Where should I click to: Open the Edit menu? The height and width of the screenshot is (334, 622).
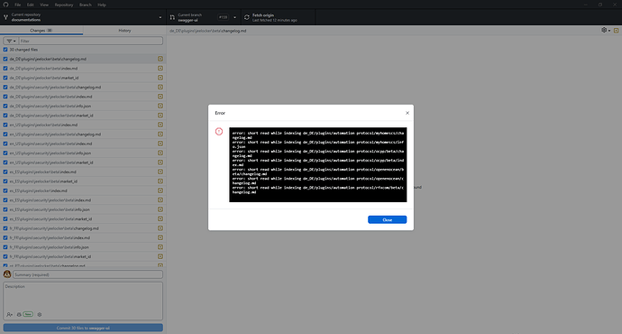pyautogui.click(x=31, y=5)
